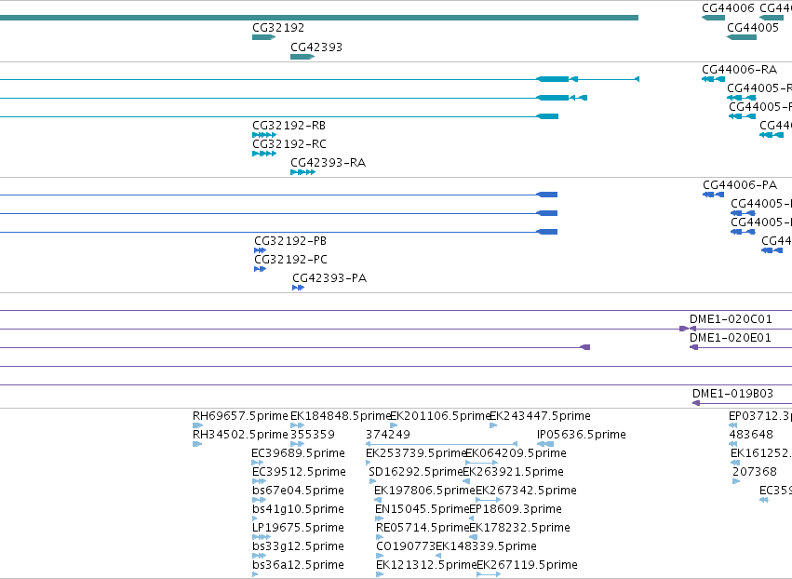This screenshot has width=792, height=579.
Task: Click the EK121312.5prime EST label
Action: click(426, 565)
